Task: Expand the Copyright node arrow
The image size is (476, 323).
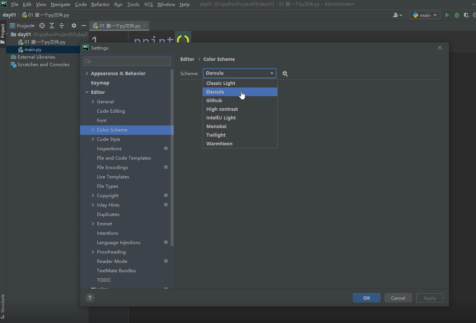Action: pos(93,195)
